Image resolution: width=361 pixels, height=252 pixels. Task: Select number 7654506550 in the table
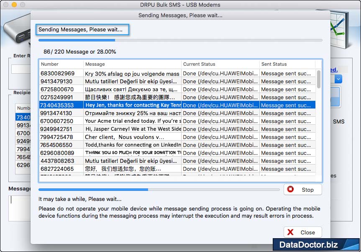pyautogui.click(x=56, y=145)
